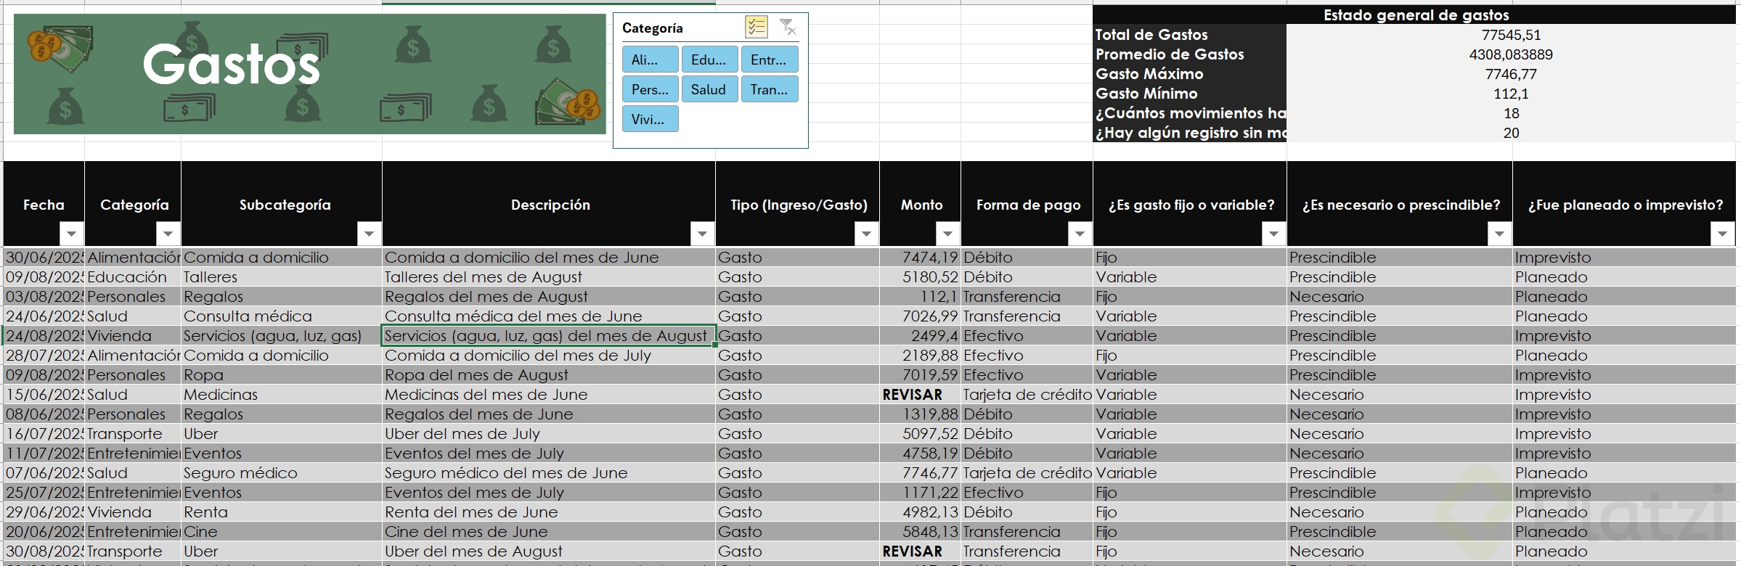Select the 'Estado general de gastos' title cell
The width and height of the screenshot is (1741, 566).
coord(1416,15)
